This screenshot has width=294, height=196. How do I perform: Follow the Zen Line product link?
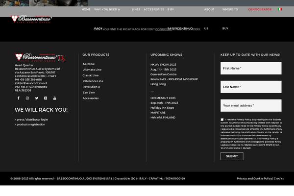[x=89, y=93]
